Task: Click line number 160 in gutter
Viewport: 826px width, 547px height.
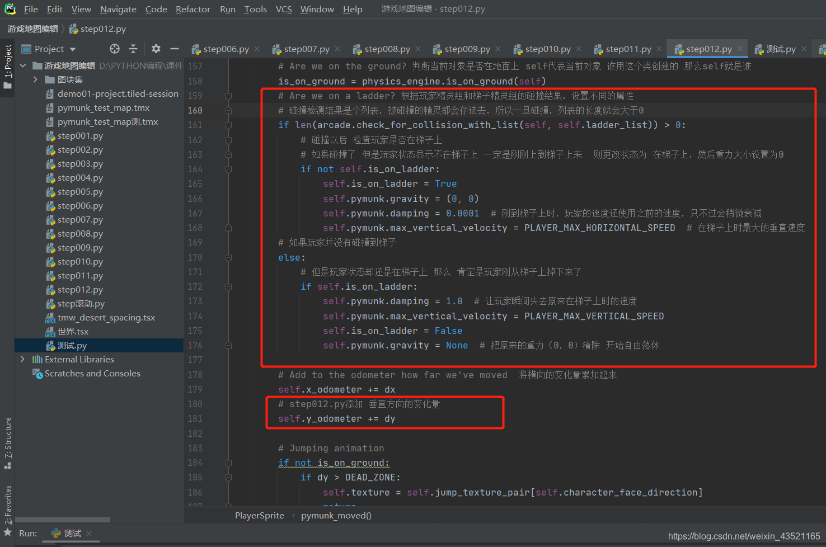Action: [195, 110]
